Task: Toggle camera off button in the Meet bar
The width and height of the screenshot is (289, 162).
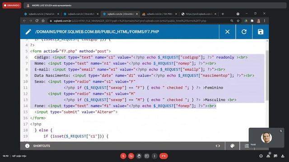Action: click(x=131, y=156)
